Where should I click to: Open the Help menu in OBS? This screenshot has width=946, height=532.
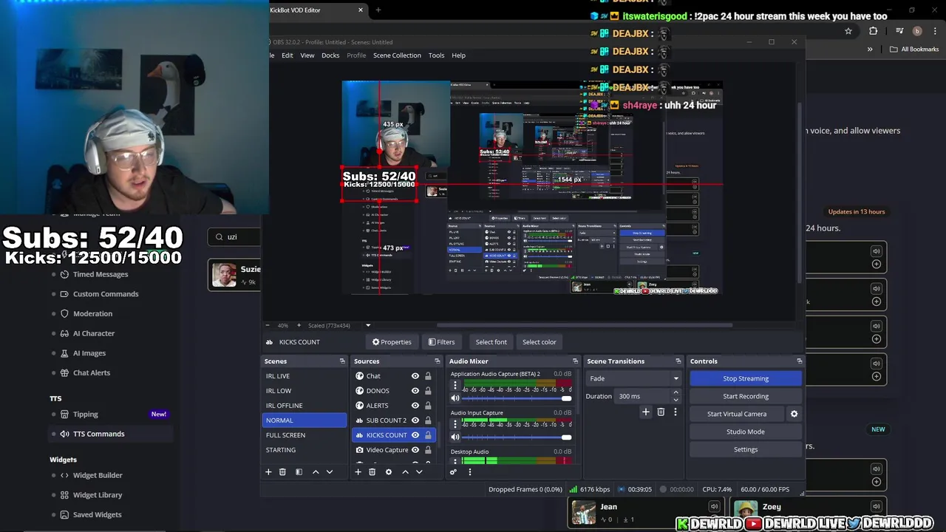(458, 55)
